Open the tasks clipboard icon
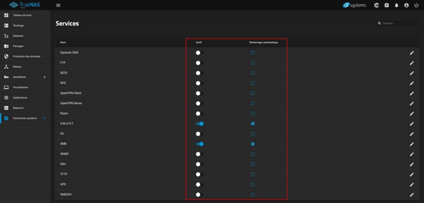The height and width of the screenshot is (203, 424). [387, 5]
